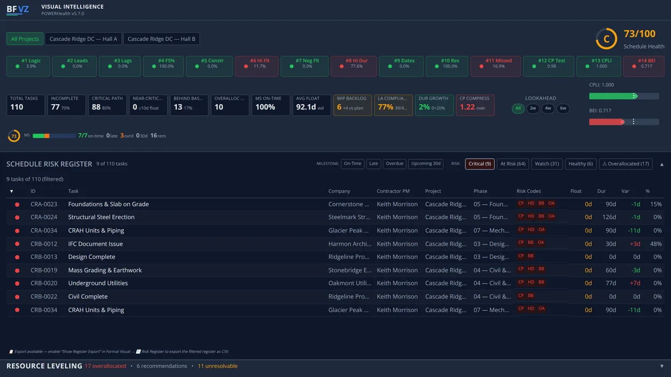Image resolution: width=671 pixels, height=377 pixels.
Task: Click the BB risk code on CRB-0020
Action: (541, 282)
